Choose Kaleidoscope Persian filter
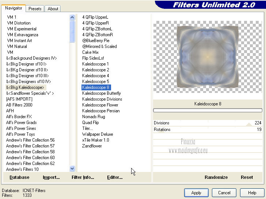Screen dimensions: 266x199 pyautogui.click(x=101, y=111)
